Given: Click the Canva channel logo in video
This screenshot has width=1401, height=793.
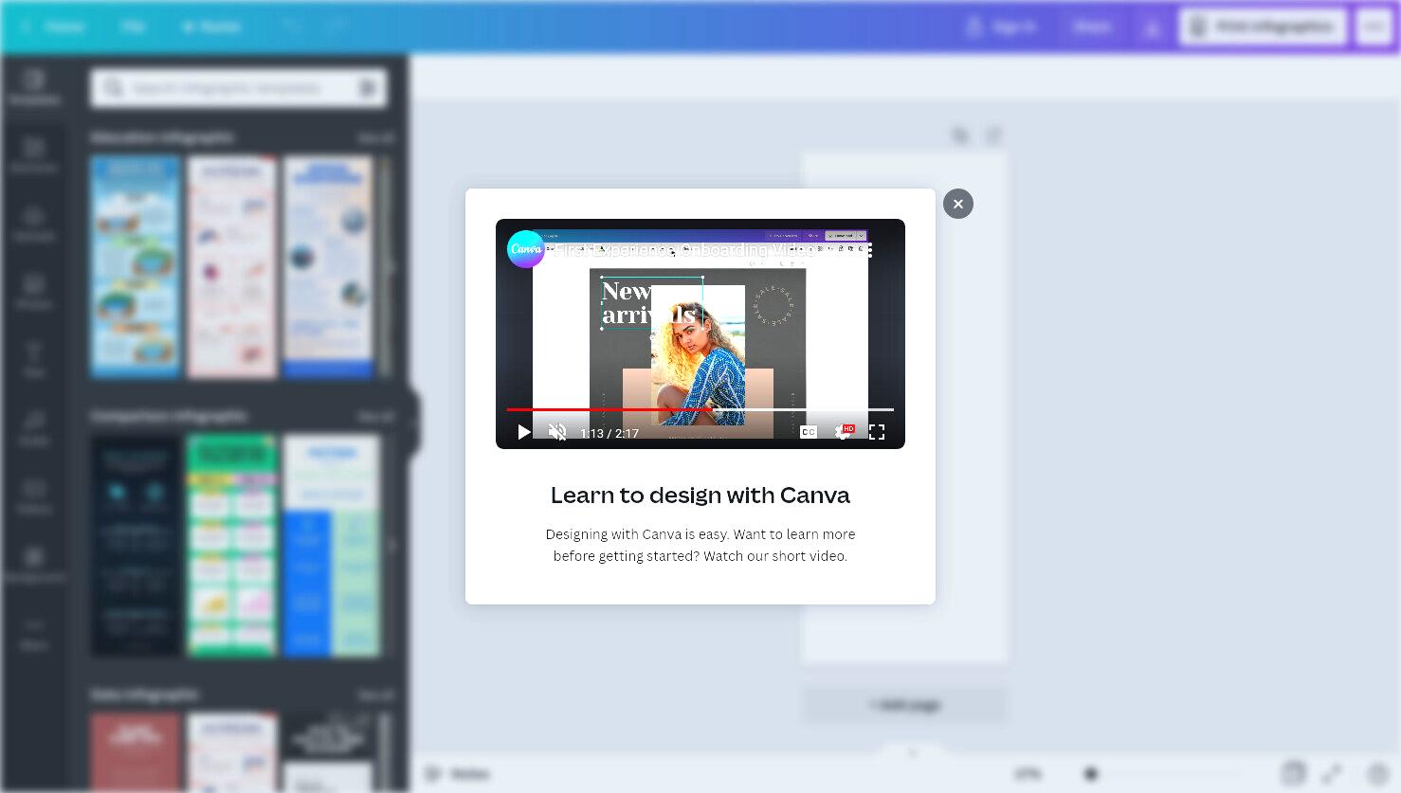Looking at the screenshot, I should [x=525, y=249].
